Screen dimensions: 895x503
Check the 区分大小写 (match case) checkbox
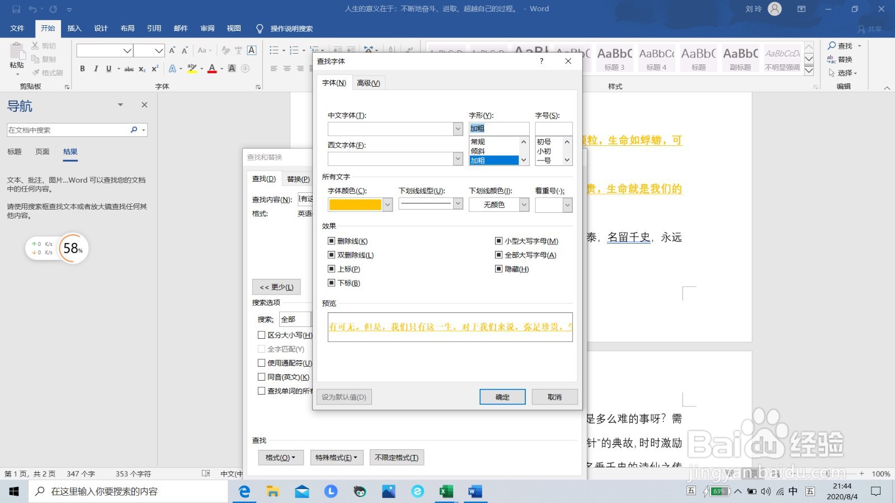click(261, 335)
